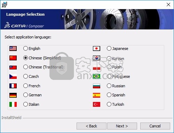Choose the Russian radio button
Screen dimensions: 174x133
tap(109, 86)
